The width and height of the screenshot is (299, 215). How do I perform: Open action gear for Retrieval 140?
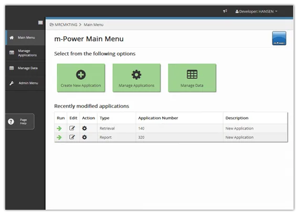pos(84,128)
